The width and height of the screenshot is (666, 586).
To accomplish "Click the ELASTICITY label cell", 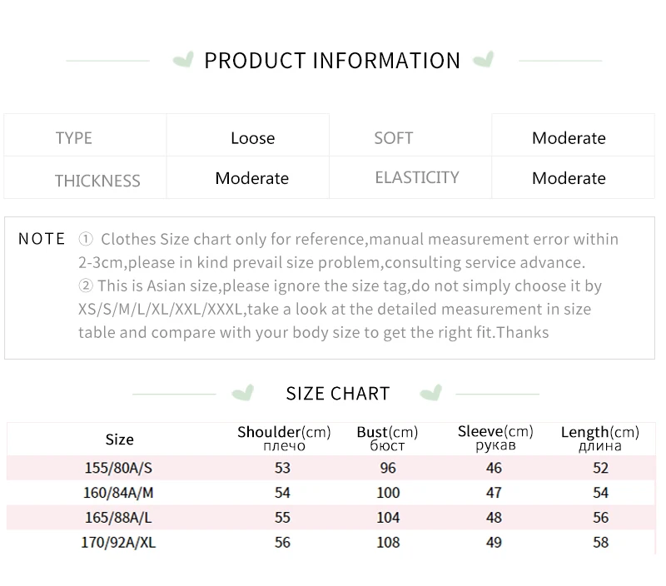I will (x=416, y=177).
